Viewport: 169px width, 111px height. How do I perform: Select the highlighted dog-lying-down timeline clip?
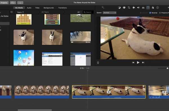(109, 92)
